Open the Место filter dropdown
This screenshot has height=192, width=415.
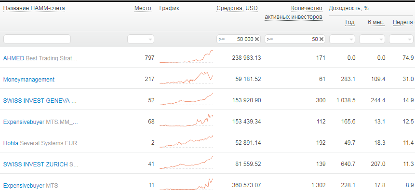click(x=141, y=39)
